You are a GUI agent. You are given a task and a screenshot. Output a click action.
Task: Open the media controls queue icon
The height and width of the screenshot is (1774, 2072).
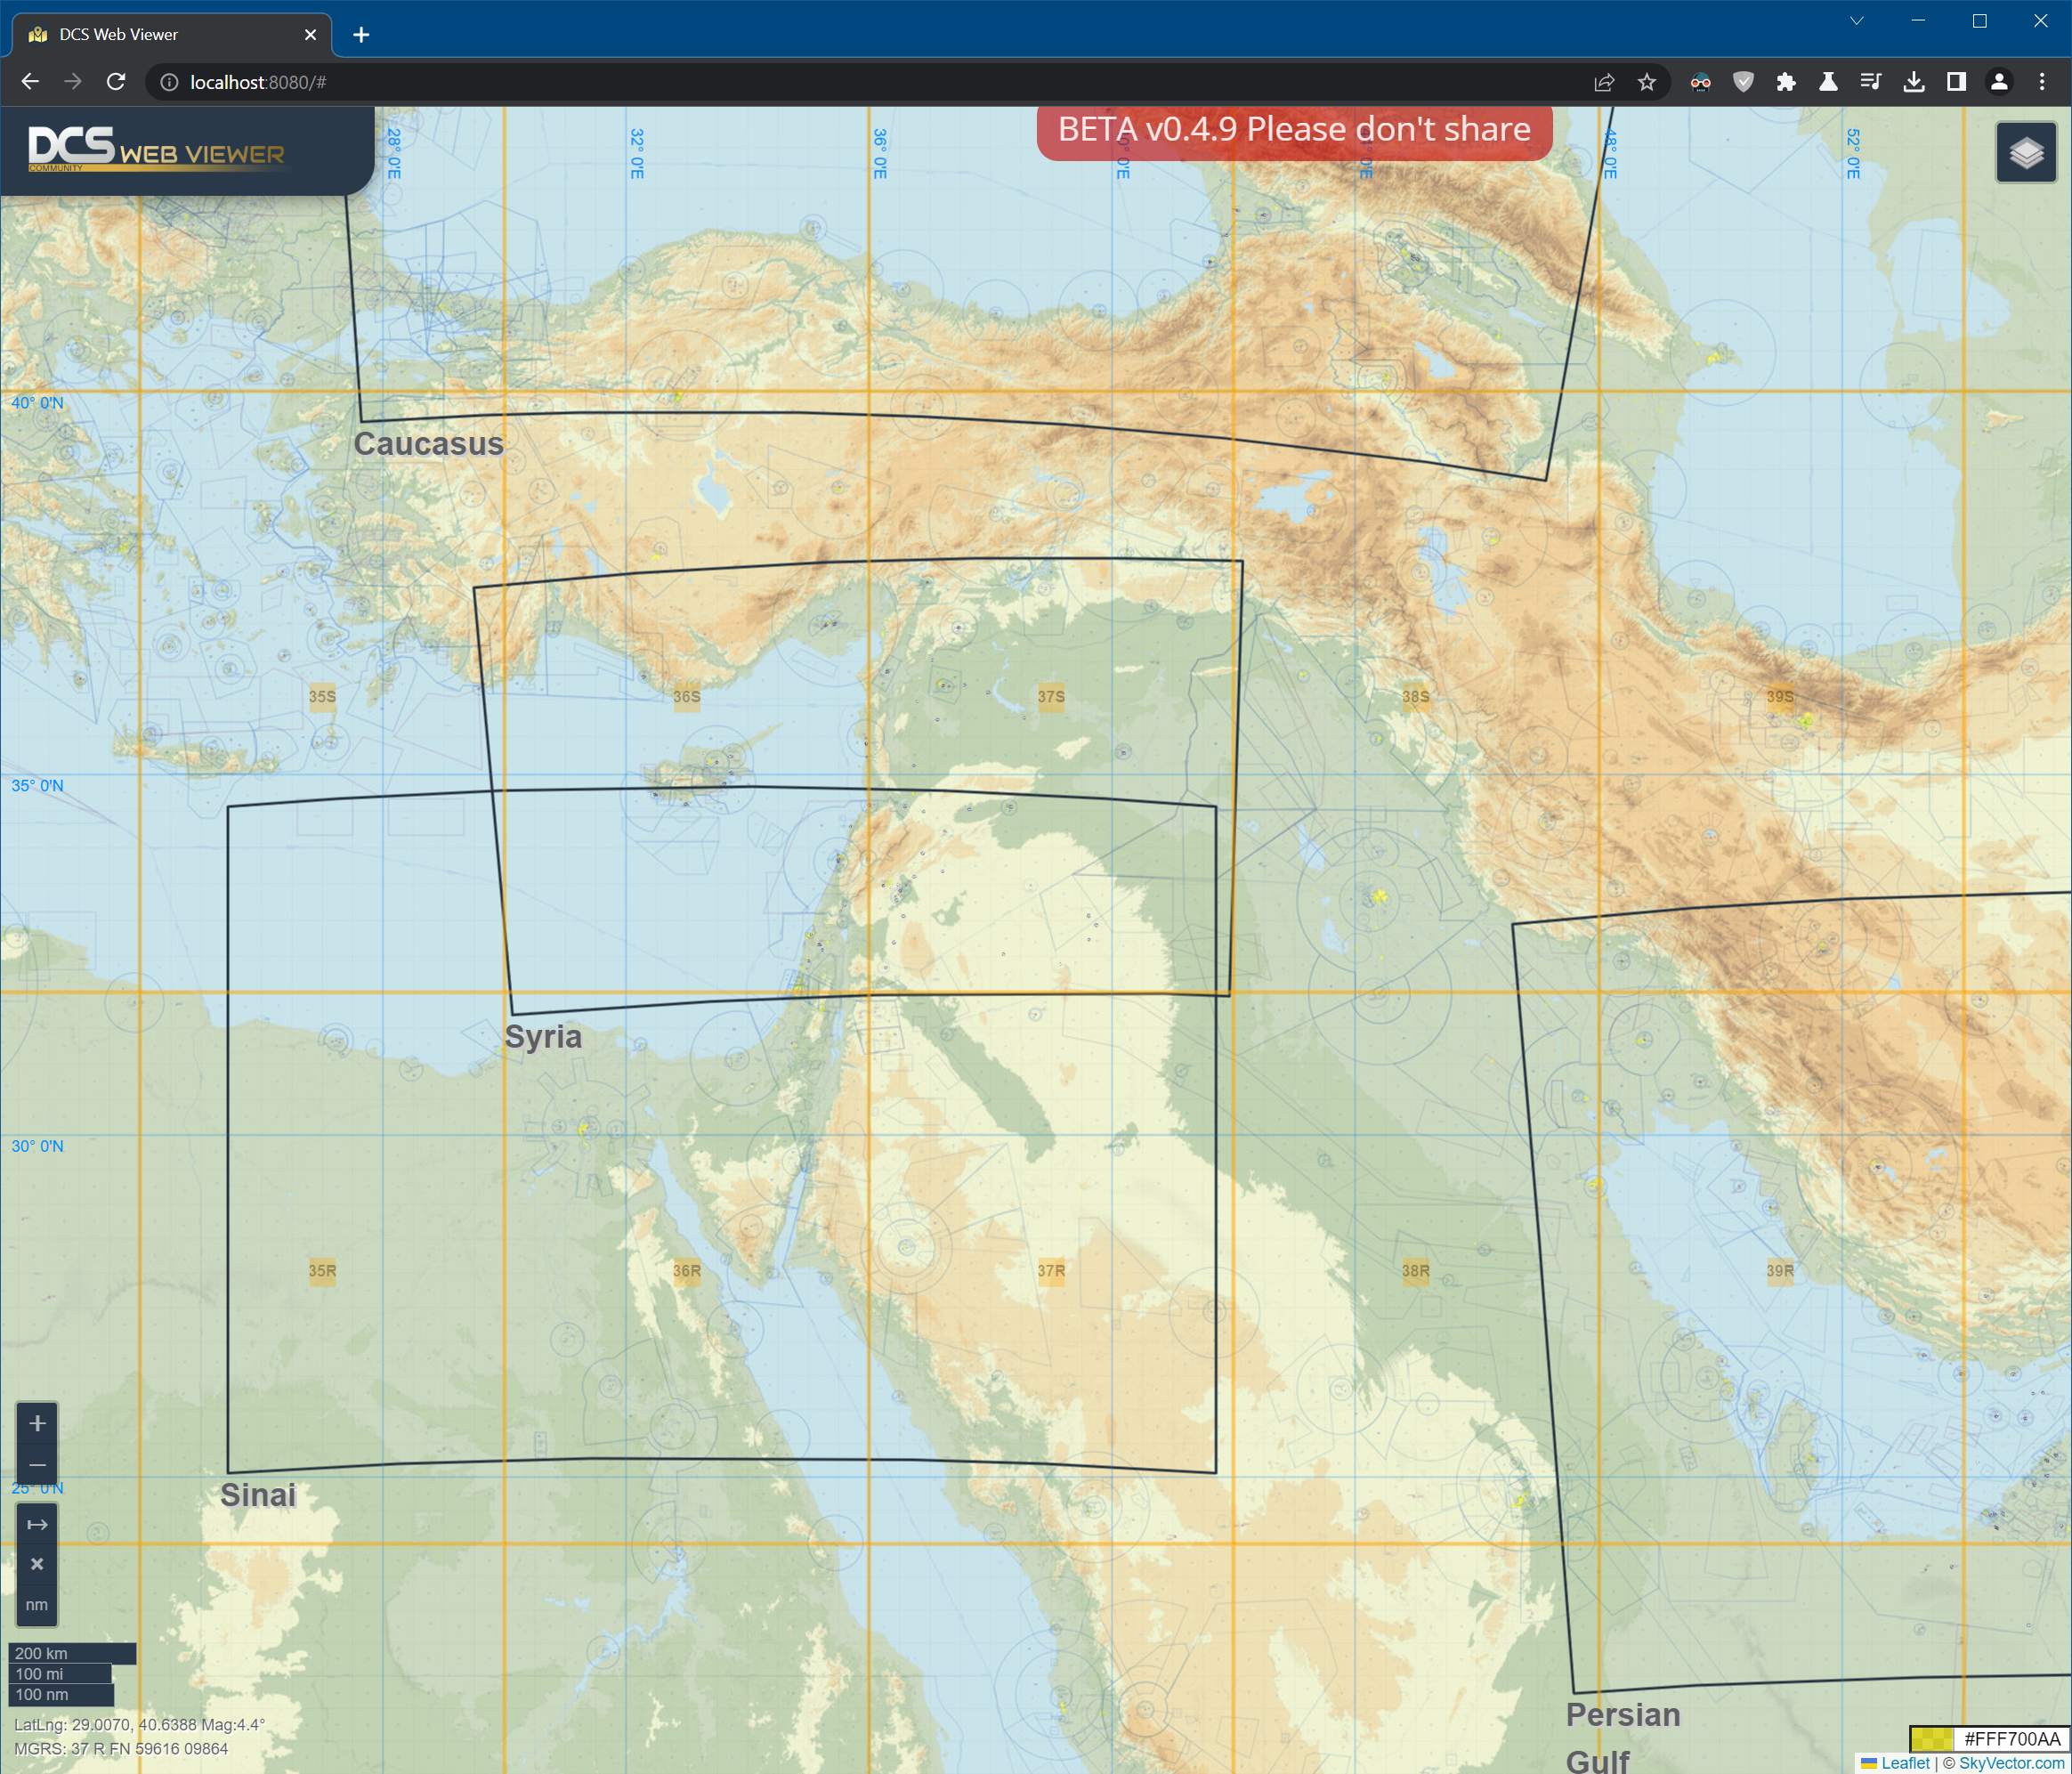pyautogui.click(x=1871, y=82)
